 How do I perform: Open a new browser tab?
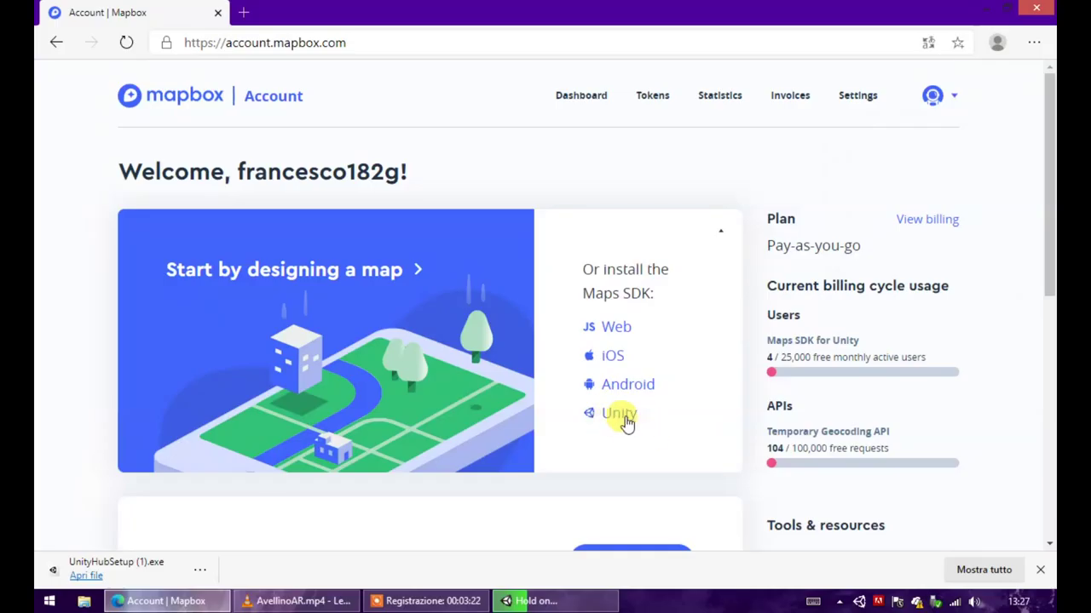click(244, 13)
